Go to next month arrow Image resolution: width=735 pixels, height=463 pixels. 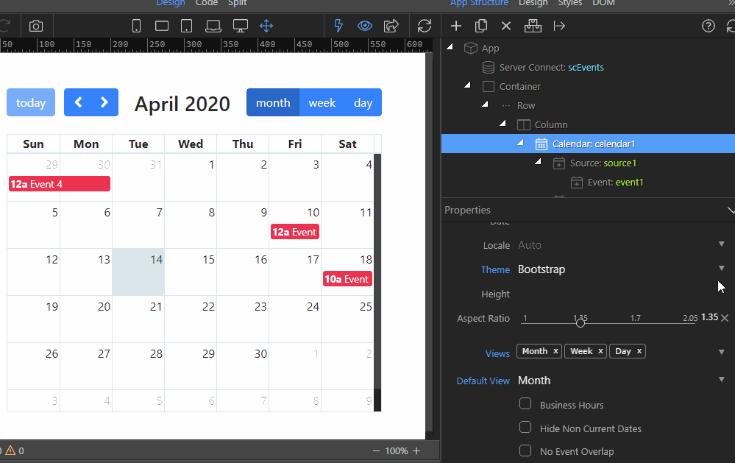pyautogui.click(x=104, y=102)
